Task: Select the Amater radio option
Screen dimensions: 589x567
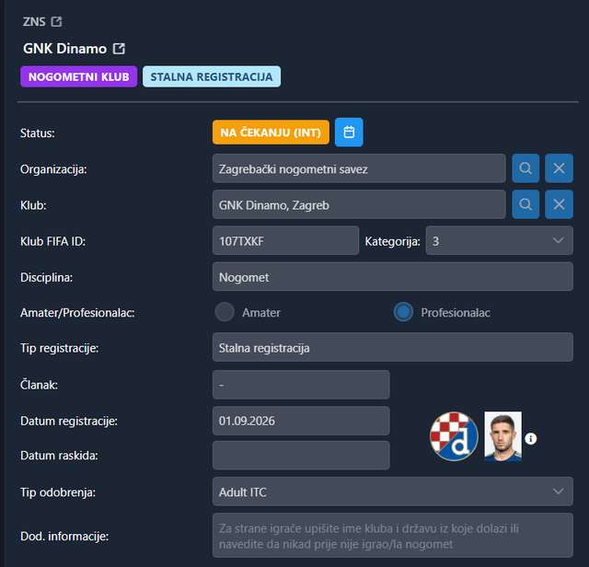Action: point(225,312)
